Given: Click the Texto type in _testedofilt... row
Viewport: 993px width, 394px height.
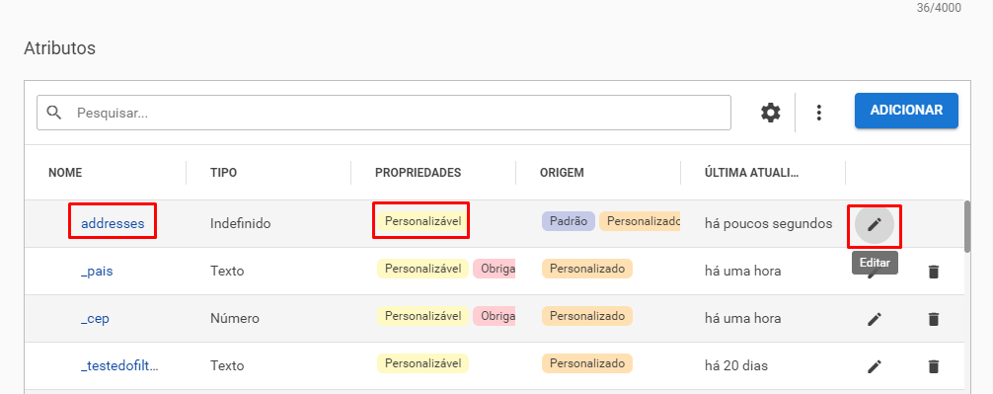Looking at the screenshot, I should 227,365.
